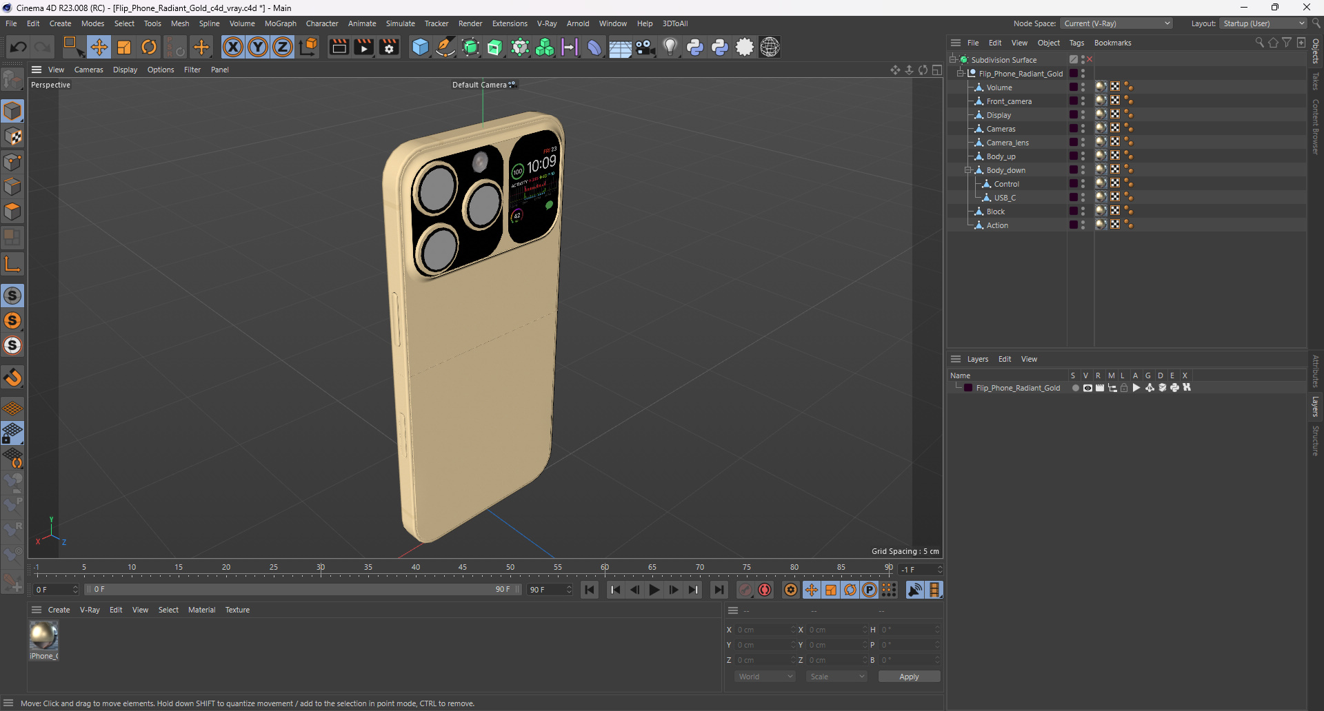Open the Object Manager Tags menu
The height and width of the screenshot is (711, 1324).
(x=1076, y=43)
